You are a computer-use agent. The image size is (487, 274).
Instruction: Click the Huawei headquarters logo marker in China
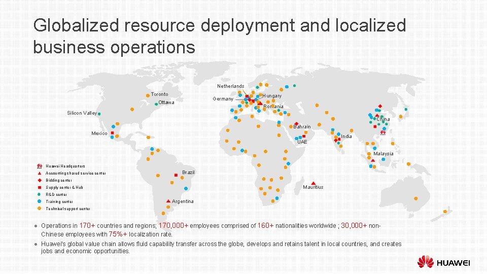[x=383, y=133]
